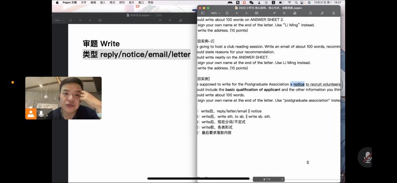Viewport: 397px width, 183px height.
Task: Click the share icon in front Pages toolbar
Action: click(311, 13)
